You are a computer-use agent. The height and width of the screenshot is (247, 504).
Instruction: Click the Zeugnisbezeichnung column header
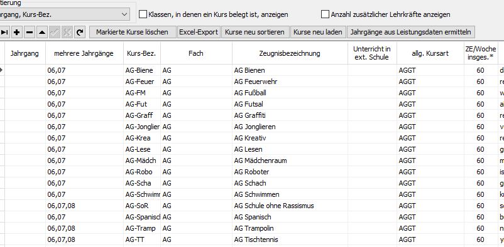[x=290, y=53]
